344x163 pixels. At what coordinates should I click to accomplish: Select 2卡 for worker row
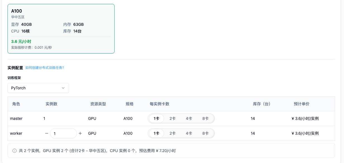[173, 133]
